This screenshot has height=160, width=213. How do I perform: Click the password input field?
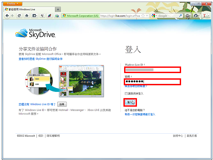tap(152, 82)
